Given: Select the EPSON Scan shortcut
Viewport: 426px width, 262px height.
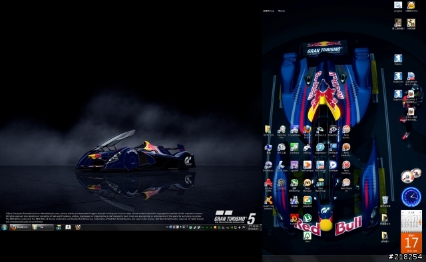Looking at the screenshot, I should [x=282, y=165].
